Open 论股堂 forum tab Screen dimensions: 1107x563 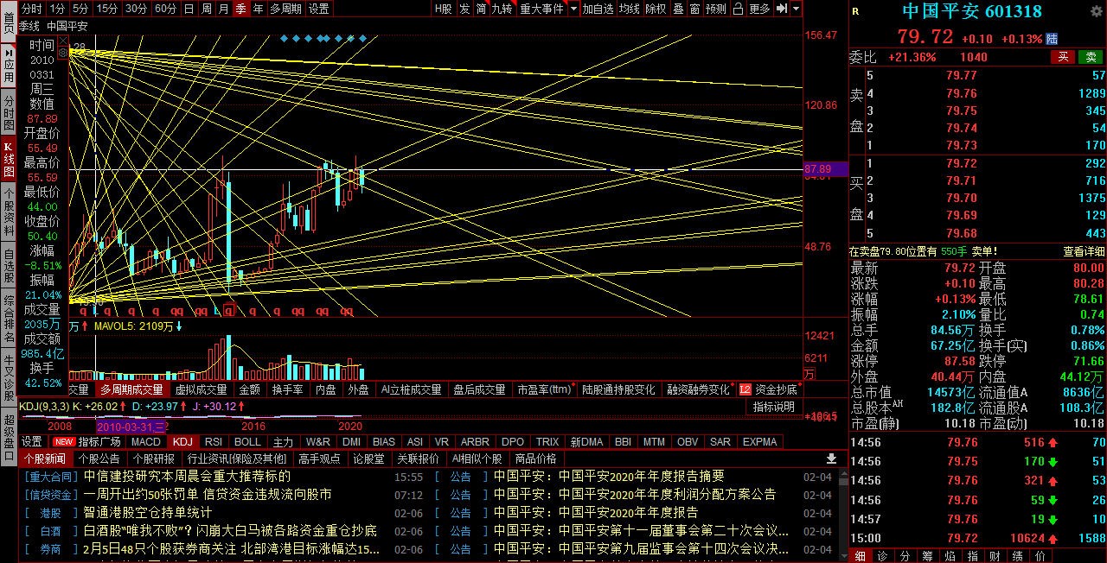(368, 459)
